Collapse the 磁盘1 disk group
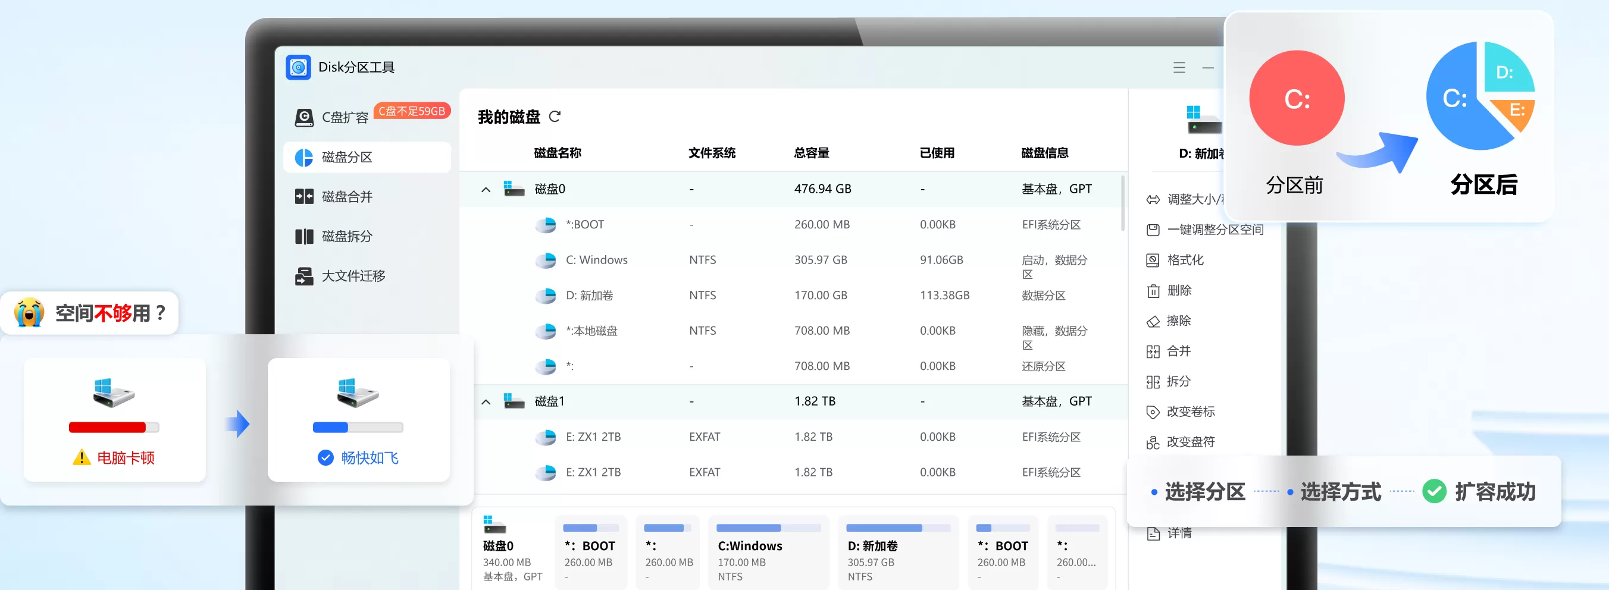 pyautogui.click(x=486, y=401)
